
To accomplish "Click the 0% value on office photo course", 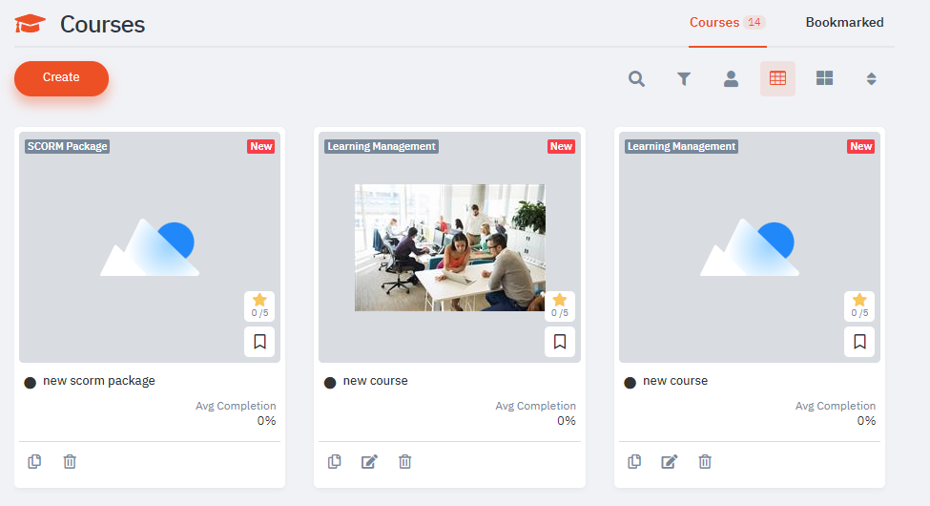I will point(567,420).
